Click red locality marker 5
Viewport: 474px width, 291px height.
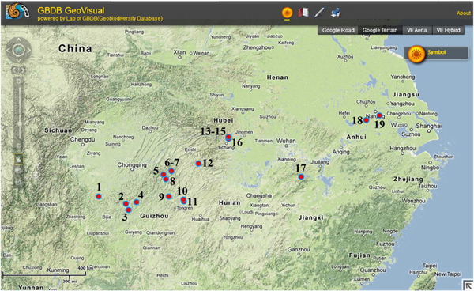[x=164, y=175]
